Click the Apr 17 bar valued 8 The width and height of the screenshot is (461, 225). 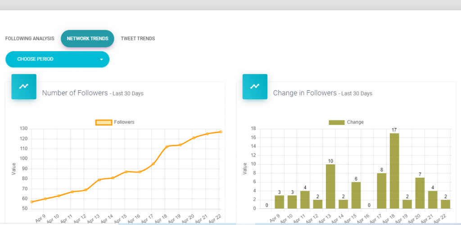pyautogui.click(x=382, y=191)
